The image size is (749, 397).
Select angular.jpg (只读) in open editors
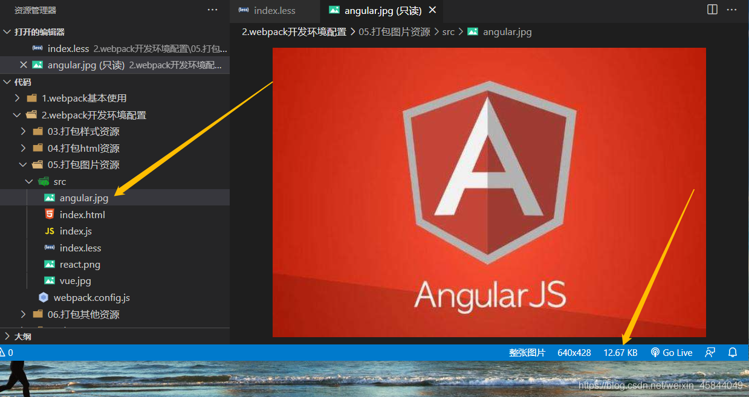115,65
